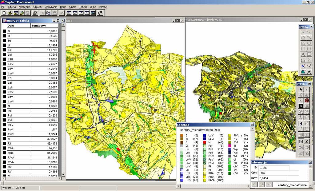Image resolution: width=315 pixels, height=191 pixels.
Task: Click the Undo toolbar icon
Action: (x=62, y=13)
